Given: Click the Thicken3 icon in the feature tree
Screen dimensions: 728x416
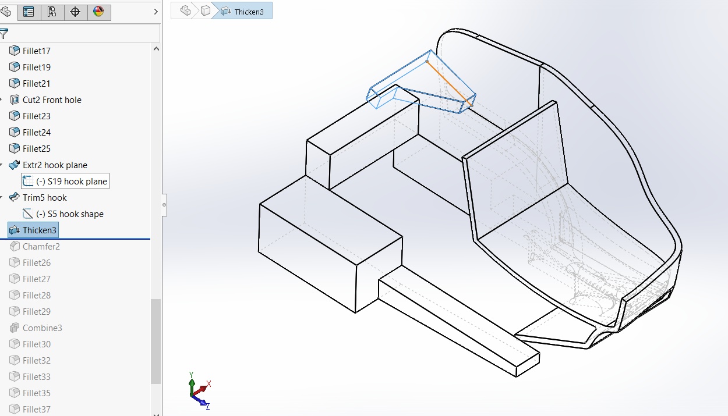Looking at the screenshot, I should click(x=13, y=230).
